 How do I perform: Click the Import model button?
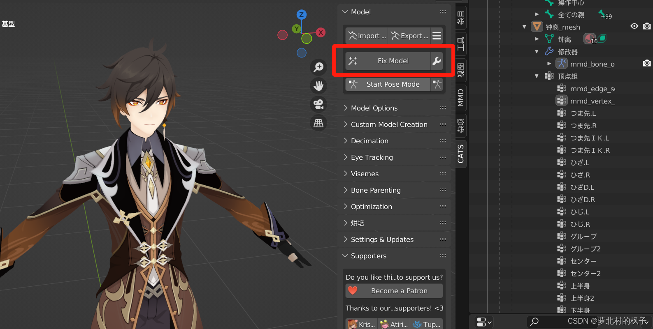(x=367, y=36)
